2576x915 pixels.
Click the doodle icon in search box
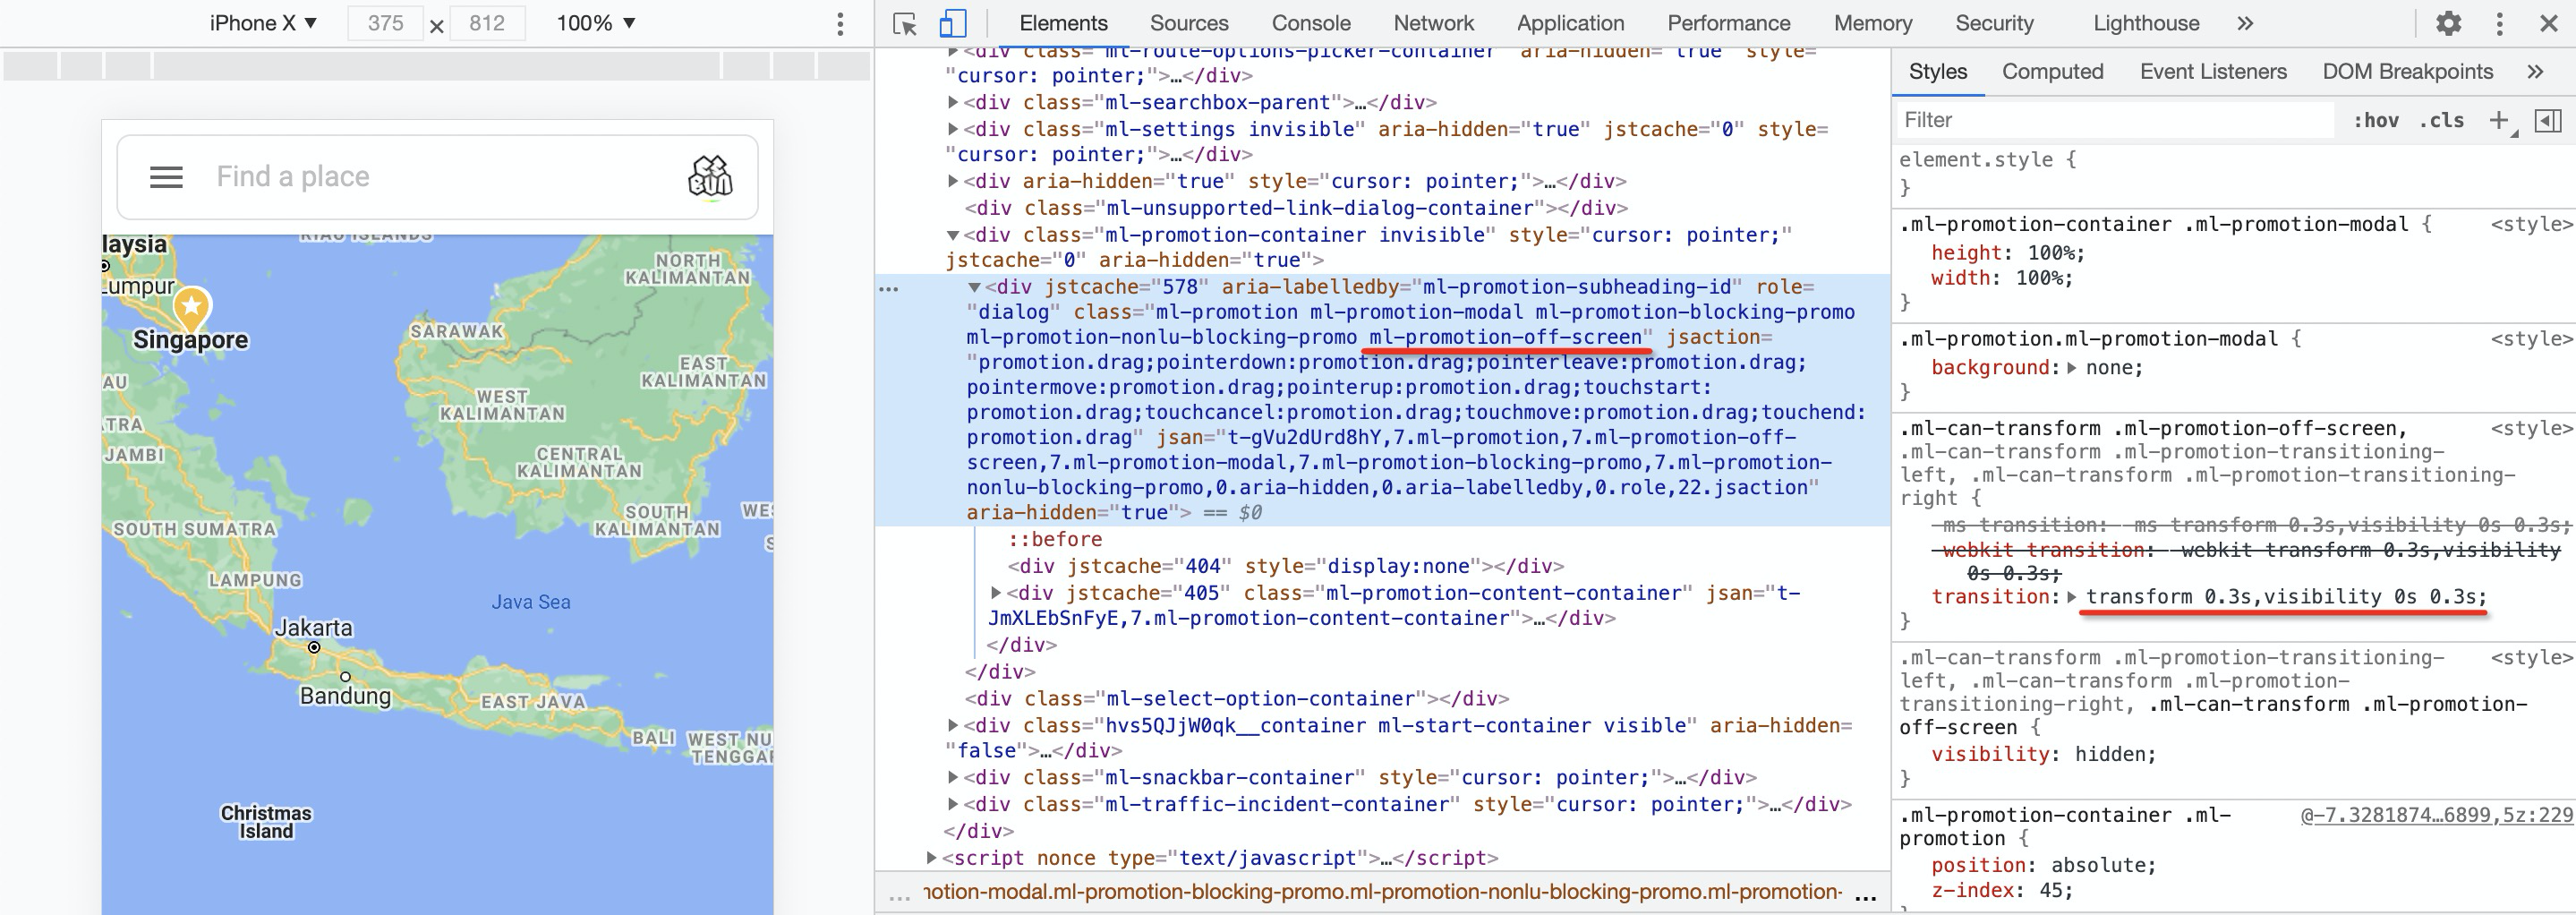pyautogui.click(x=710, y=177)
